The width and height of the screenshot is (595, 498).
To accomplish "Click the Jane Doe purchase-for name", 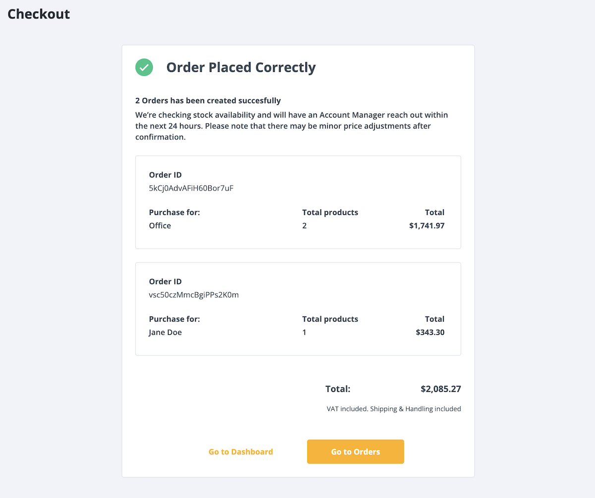I will point(165,332).
